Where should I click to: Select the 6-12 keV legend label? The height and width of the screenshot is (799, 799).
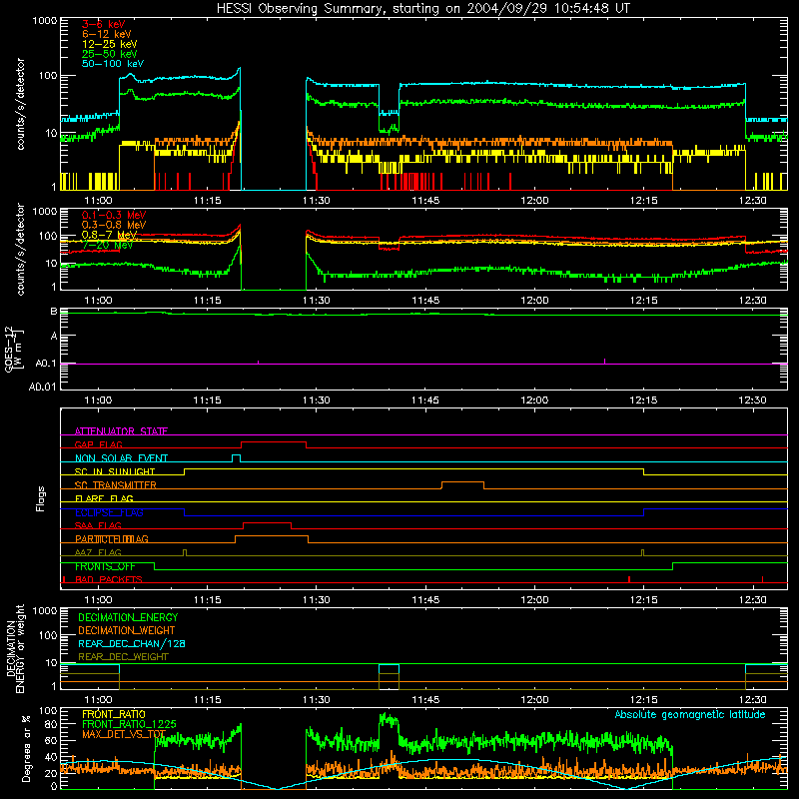click(x=107, y=34)
